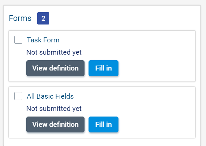
Task: Check the Task Form checkbox
Action: tap(18, 40)
